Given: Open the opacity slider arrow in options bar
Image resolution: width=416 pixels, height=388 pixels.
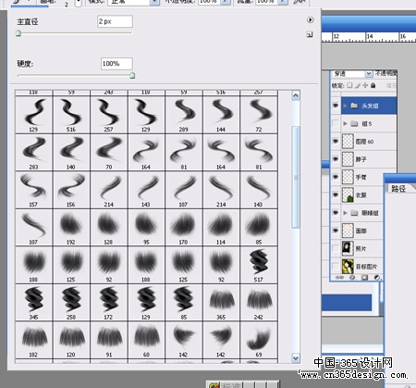Looking at the screenshot, I should coord(226,2).
